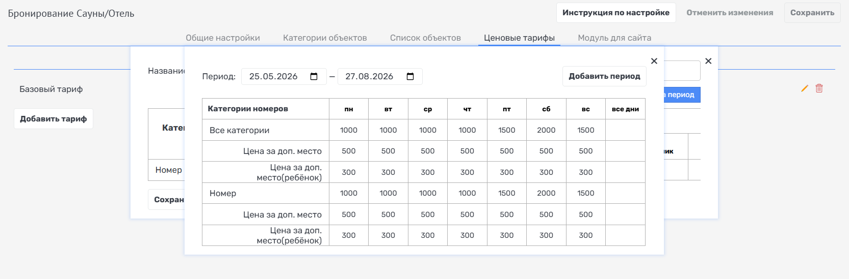Click Все категории Saturday price 2000
The width and height of the screenshot is (849, 279).
pos(546,130)
